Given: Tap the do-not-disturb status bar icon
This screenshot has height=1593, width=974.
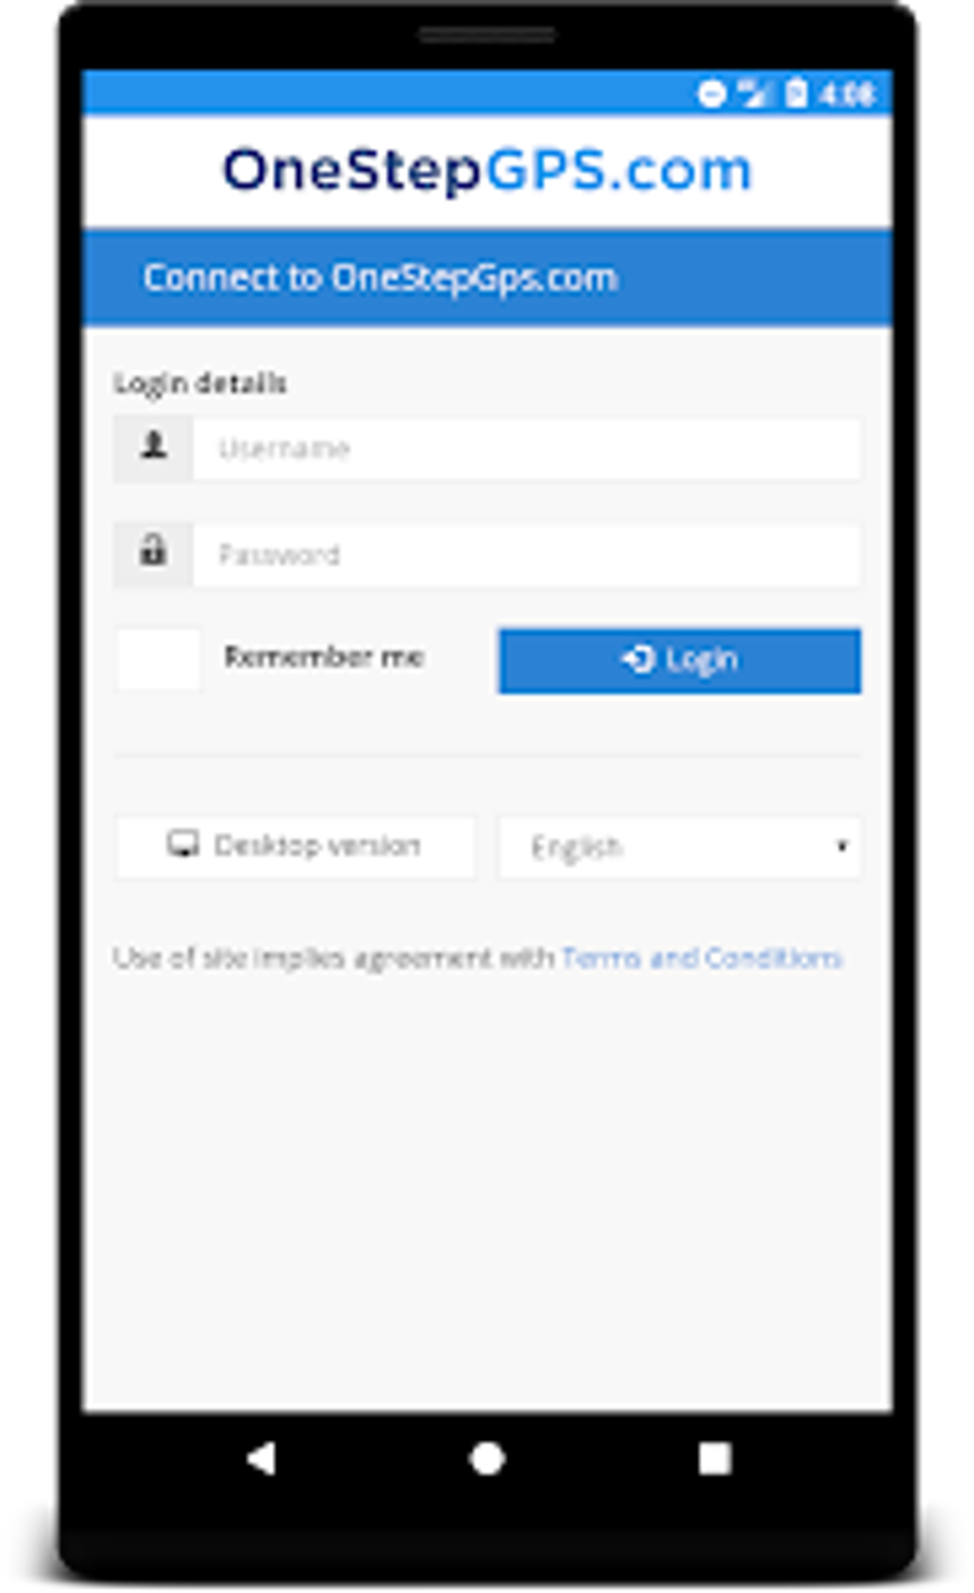Looking at the screenshot, I should point(711,94).
